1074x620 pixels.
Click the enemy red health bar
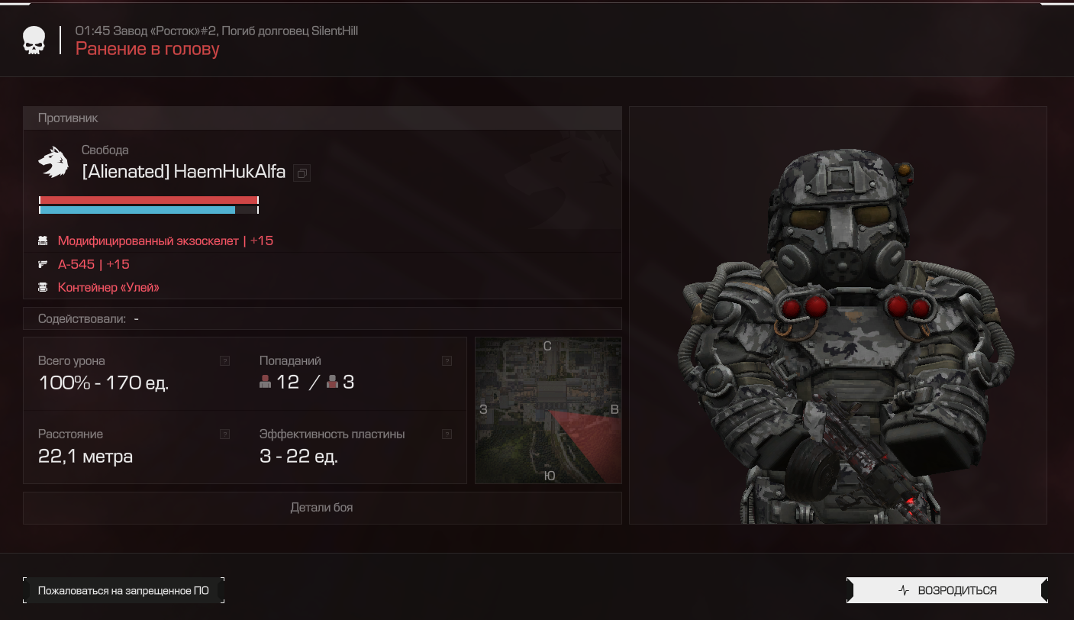tap(149, 200)
